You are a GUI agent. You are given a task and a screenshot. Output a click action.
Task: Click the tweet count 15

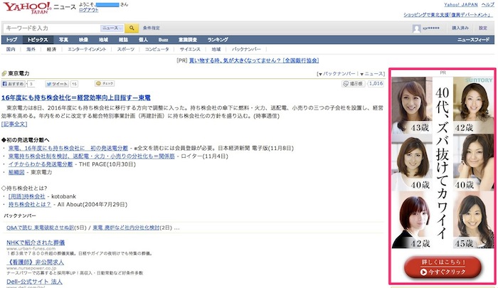tap(74, 84)
